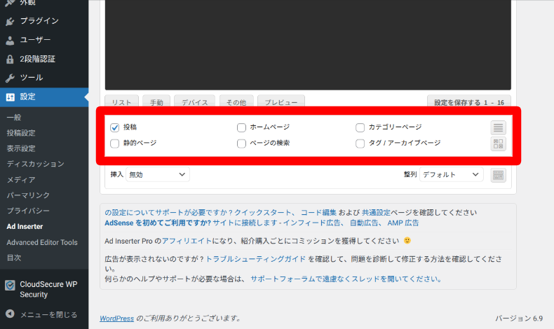The width and height of the screenshot is (554, 329).
Task: Click the その他 button
Action: point(236,101)
